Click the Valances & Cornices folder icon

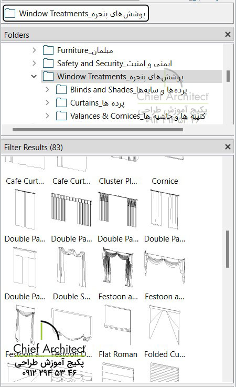[x=61, y=116]
